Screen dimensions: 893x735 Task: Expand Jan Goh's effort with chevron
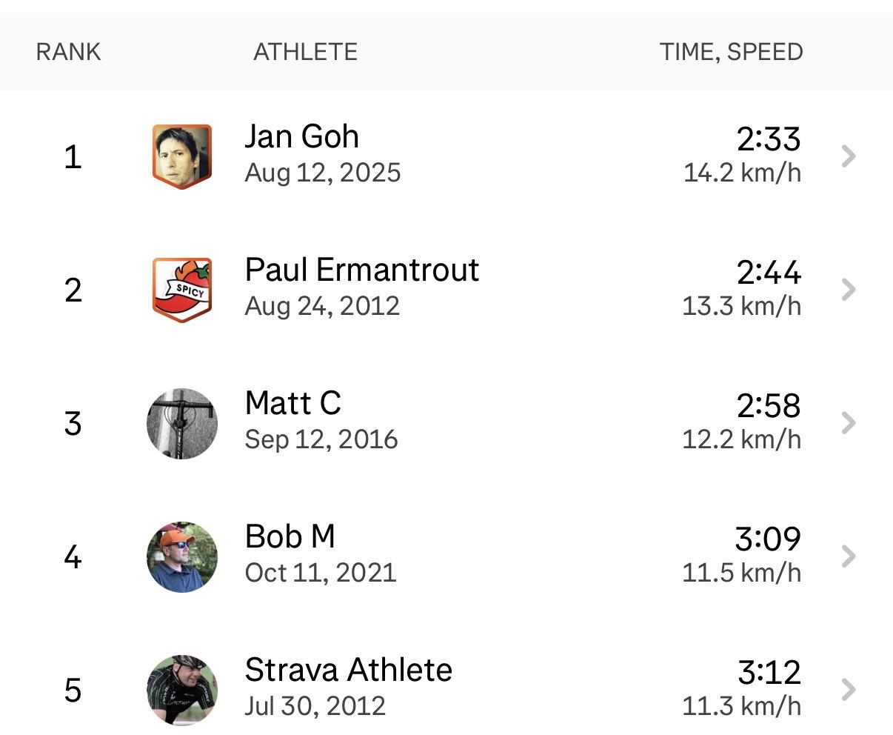tap(849, 156)
